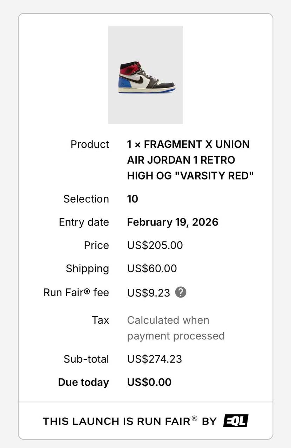The image size is (291, 448).
Task: Click the Product label
Action: [x=90, y=144]
